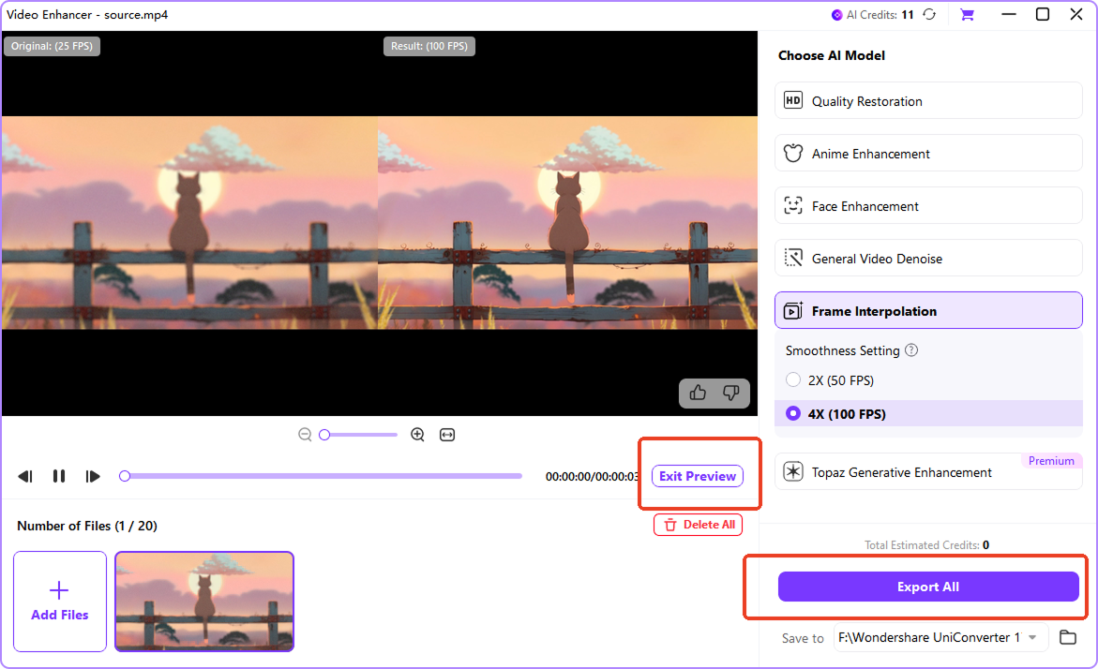Screen dimensions: 1098x669
Task: Zoom in on the video preview
Action: point(417,434)
